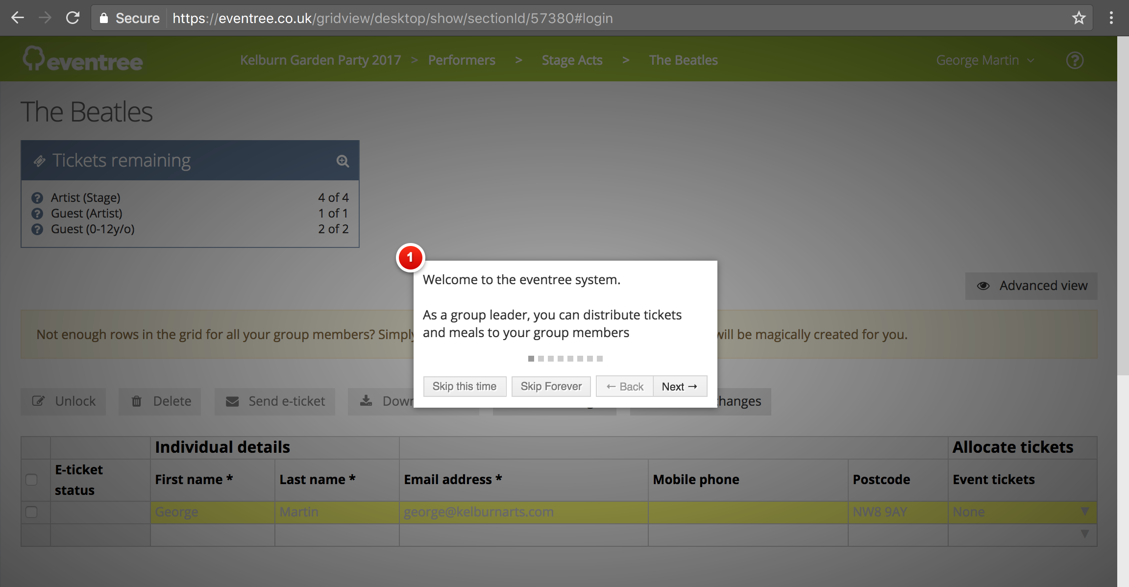Screen dimensions: 1129x587
Task: Click the magnifier icon in Tickets remaining
Action: click(x=343, y=161)
